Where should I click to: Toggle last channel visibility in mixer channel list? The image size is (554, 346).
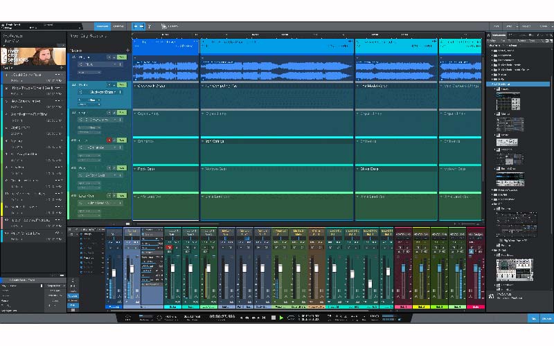tap(81, 272)
